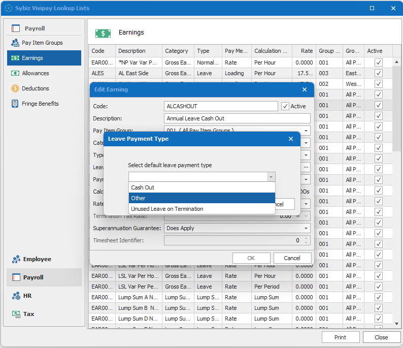This screenshot has width=403, height=348.
Task: Open the Tax section icon
Action: 16,314
